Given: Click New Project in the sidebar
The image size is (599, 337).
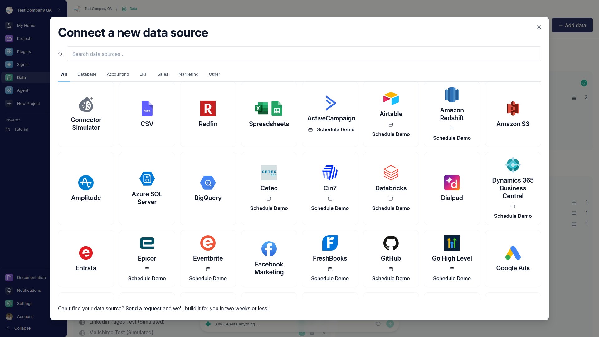Looking at the screenshot, I should pyautogui.click(x=28, y=103).
